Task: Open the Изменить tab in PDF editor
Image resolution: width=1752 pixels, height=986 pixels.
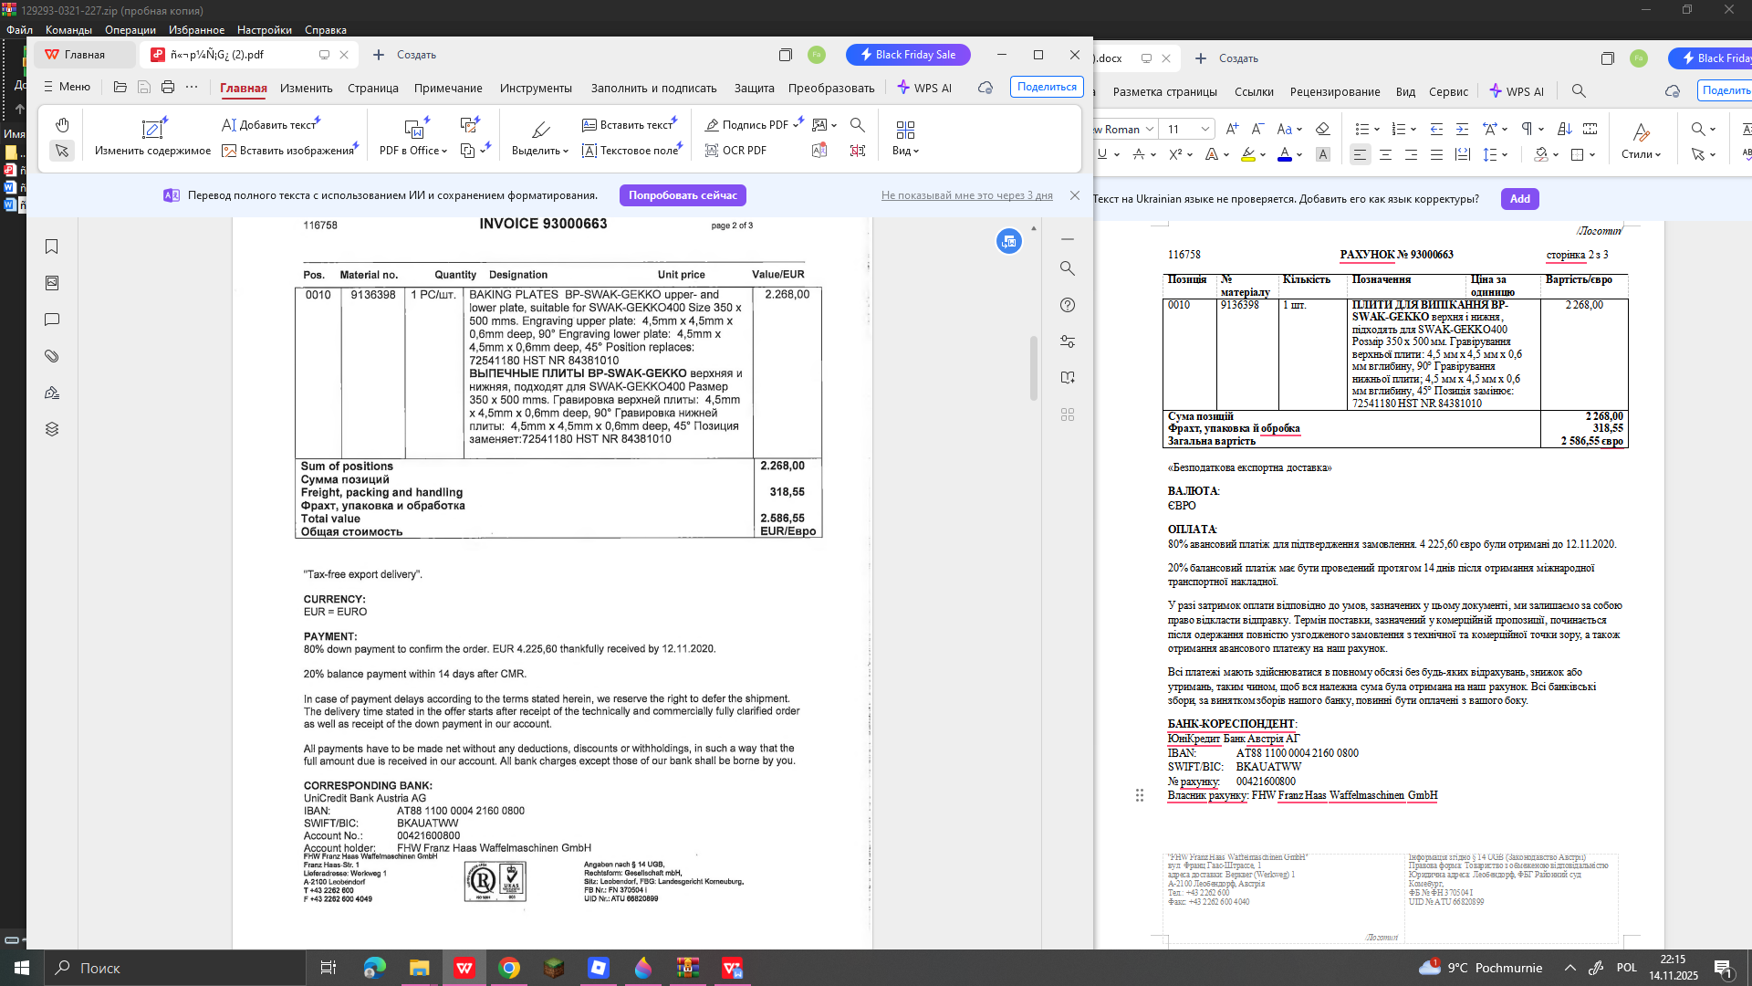Action: coord(307,88)
